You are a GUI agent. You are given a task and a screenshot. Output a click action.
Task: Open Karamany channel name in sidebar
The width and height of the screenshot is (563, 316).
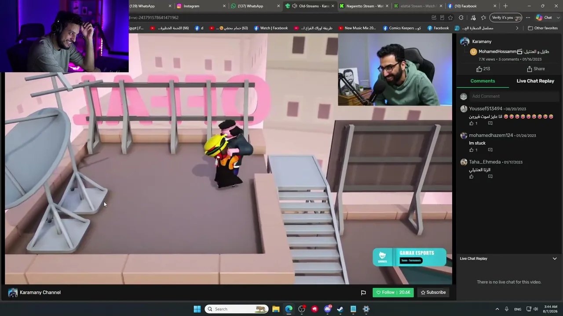tap(482, 42)
